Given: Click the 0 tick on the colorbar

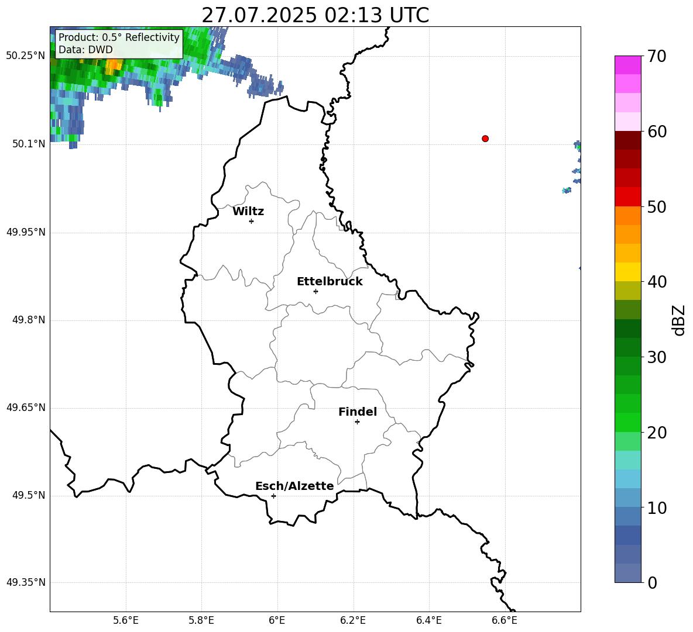Looking at the screenshot, I should pyautogui.click(x=653, y=582).
